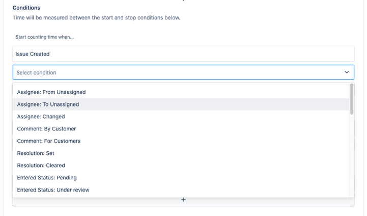367x216 pixels.
Task: Pick Resolution: Cleared option
Action: (41, 166)
